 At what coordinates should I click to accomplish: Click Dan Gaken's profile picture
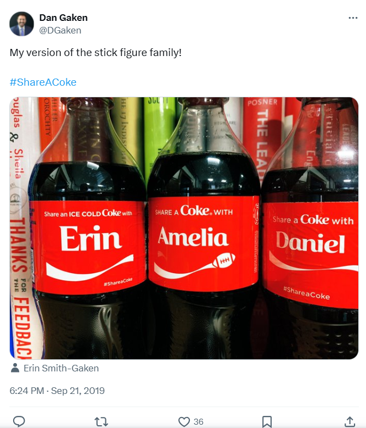point(21,24)
